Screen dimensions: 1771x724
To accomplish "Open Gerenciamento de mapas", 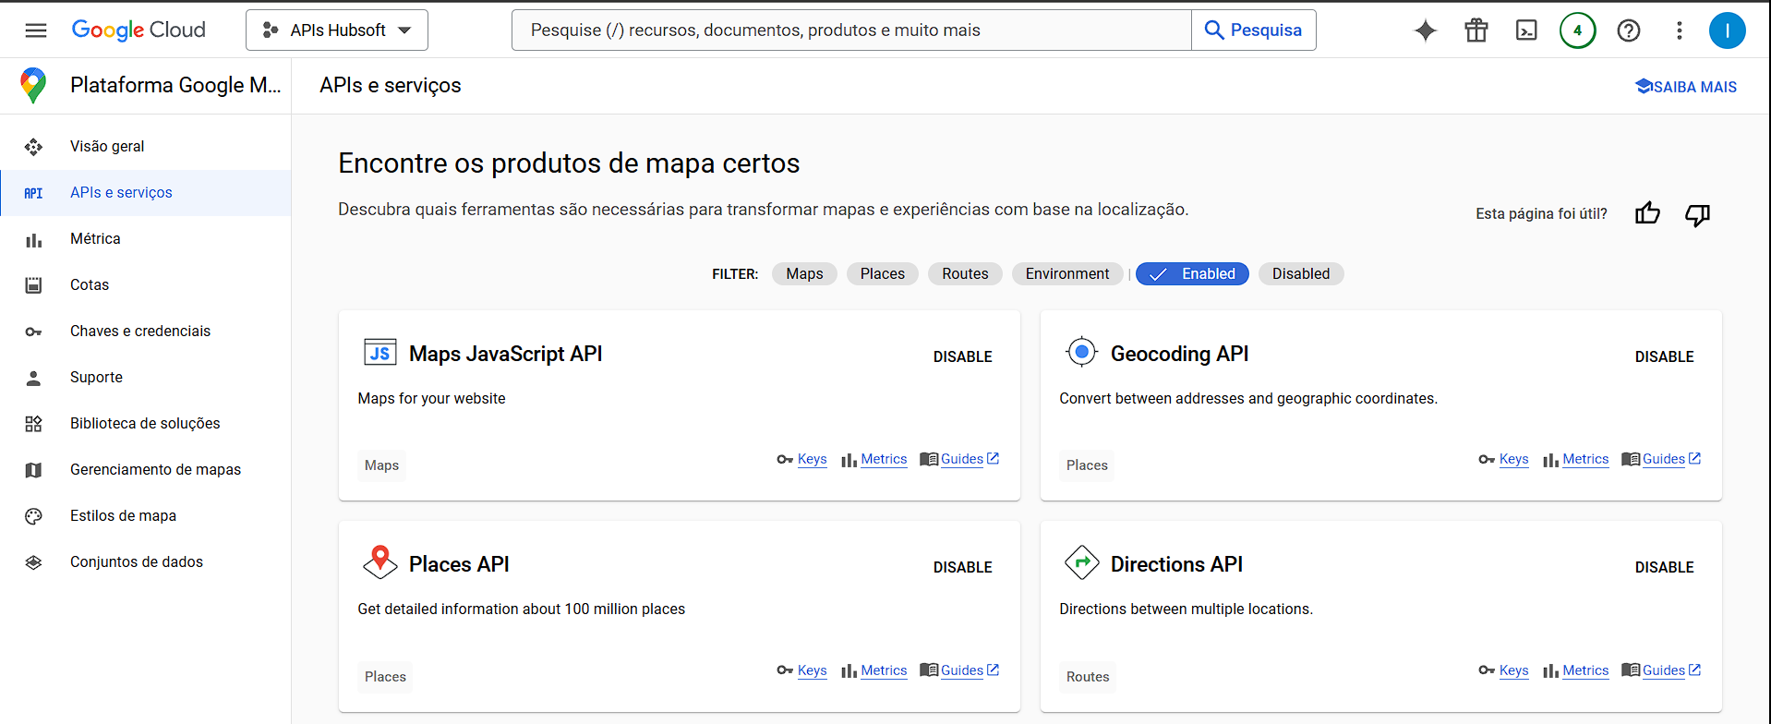I will pos(146,469).
